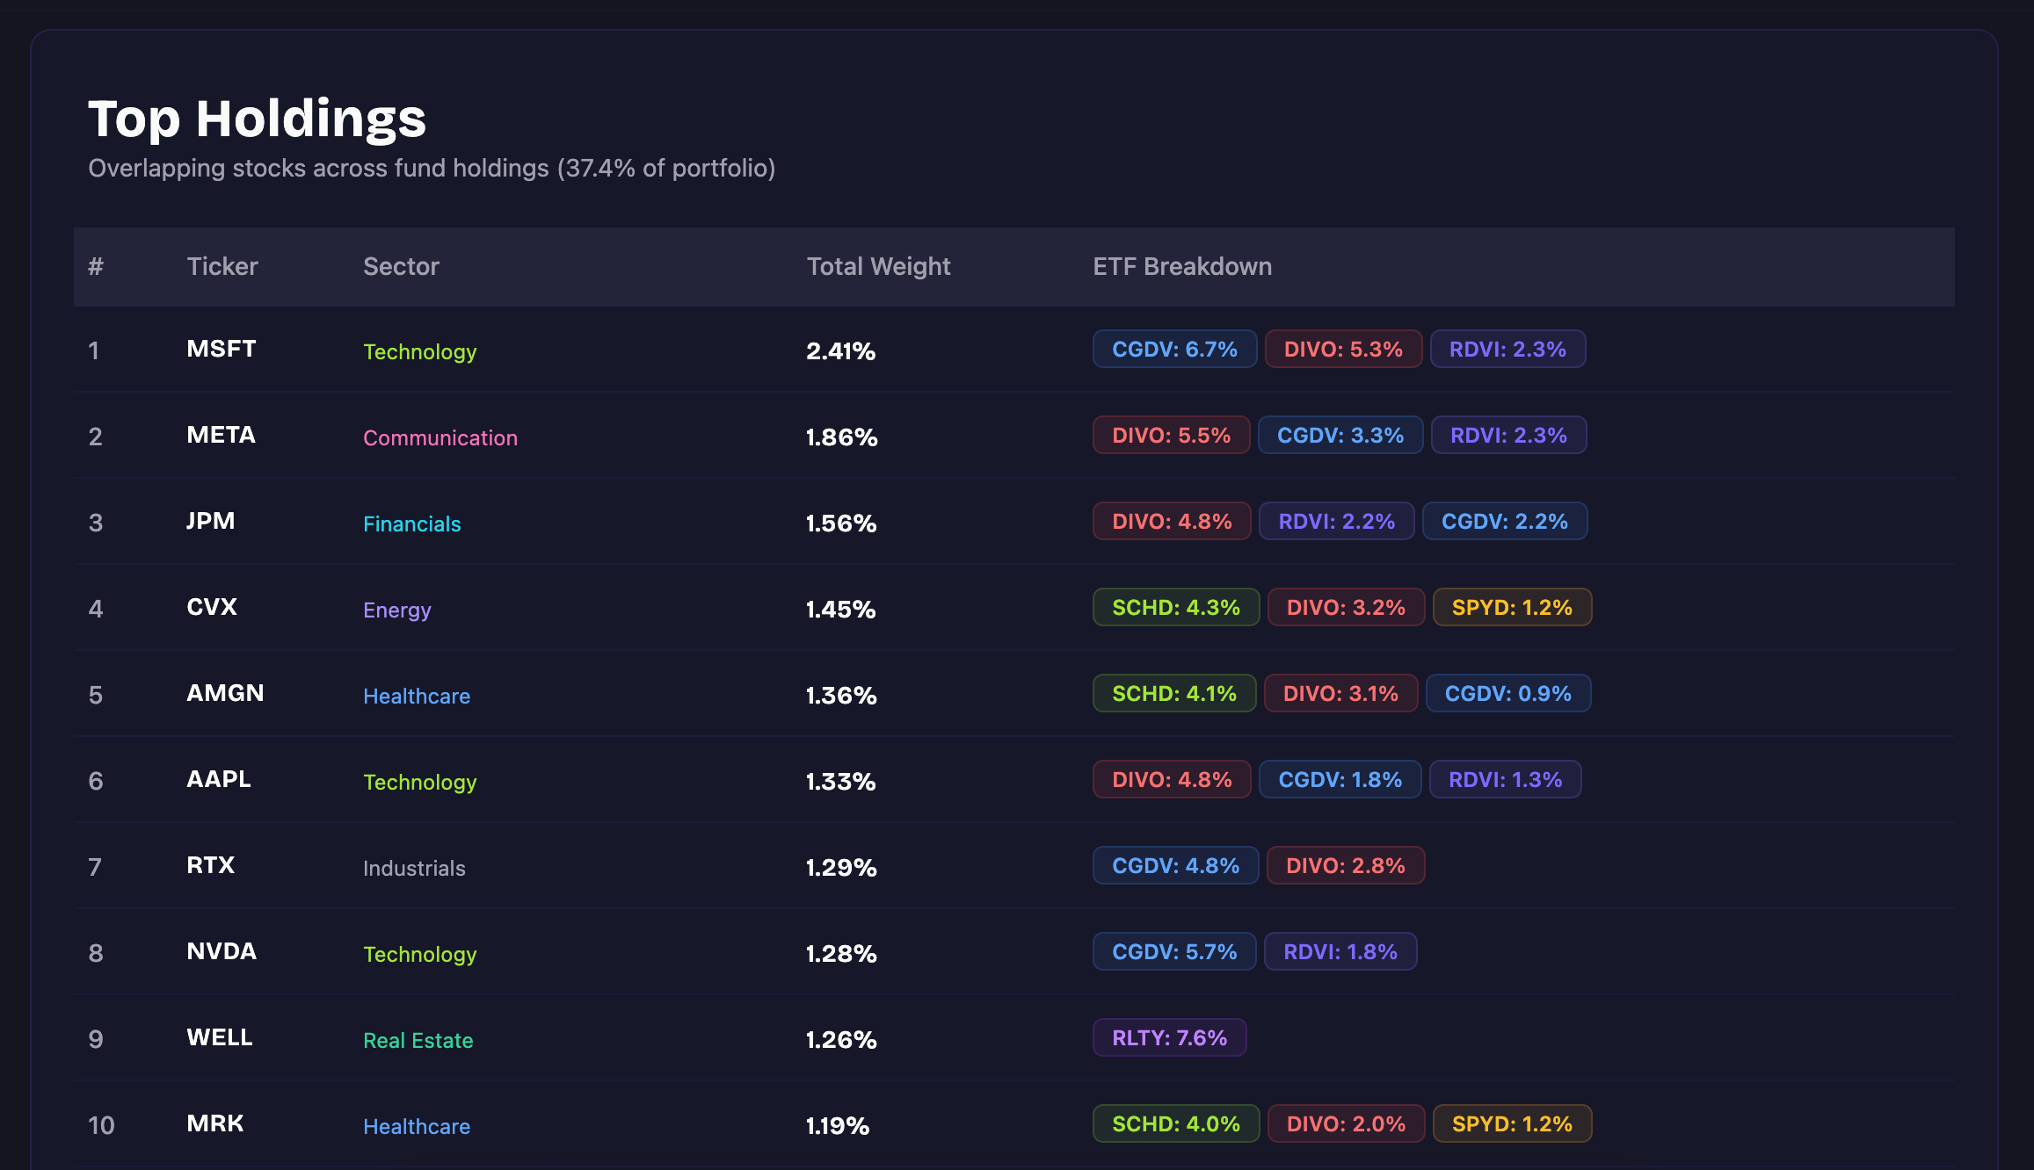
Task: Click MRK's SCHD: 4.0% badge
Action: pos(1175,1123)
